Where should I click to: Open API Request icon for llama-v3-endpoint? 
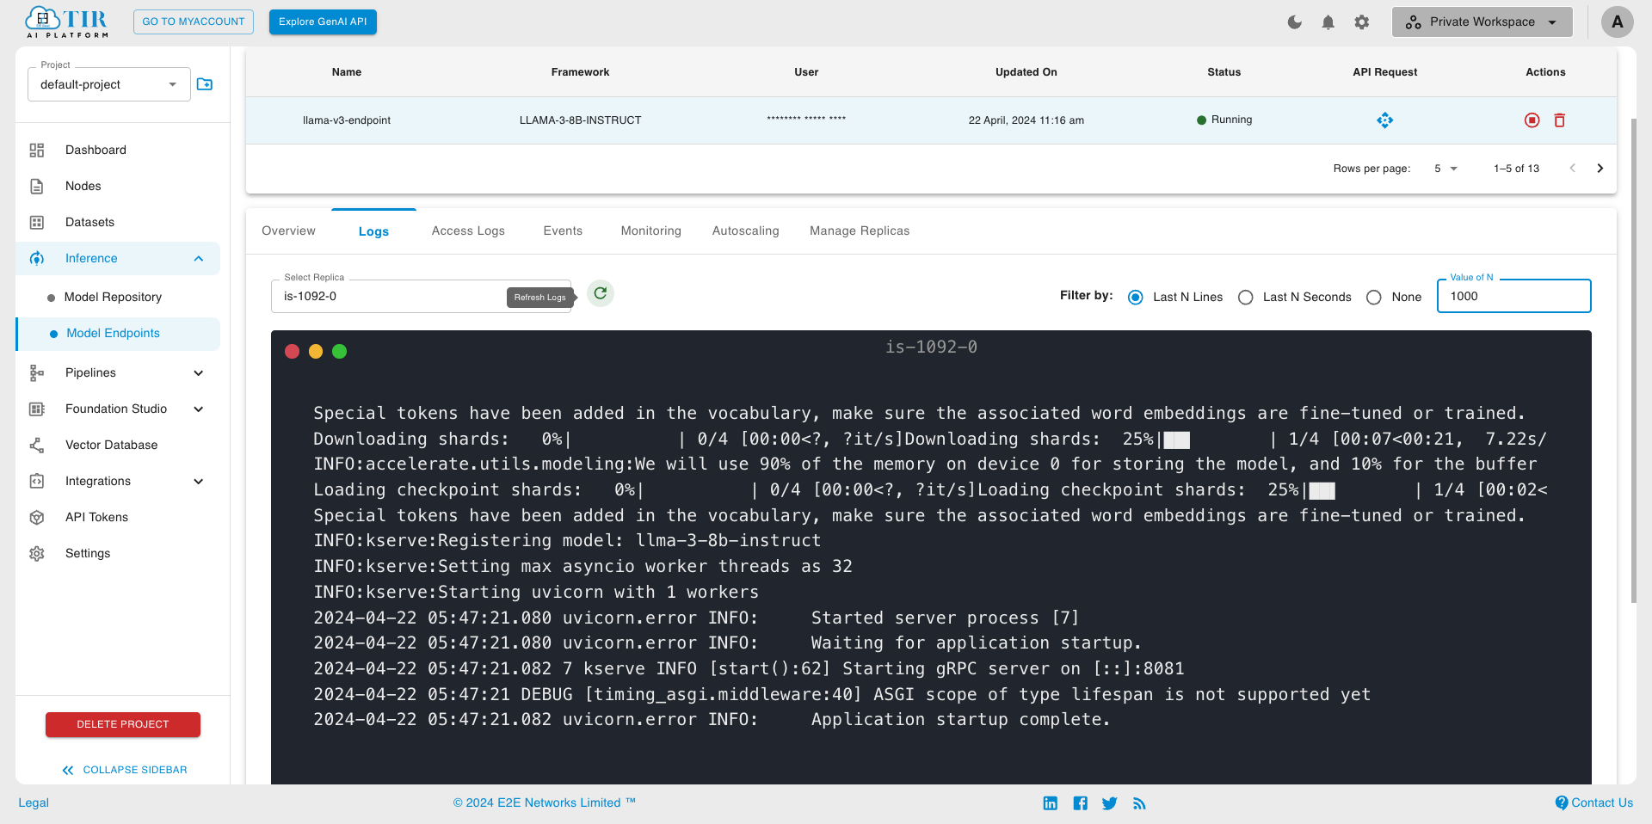[1384, 120]
